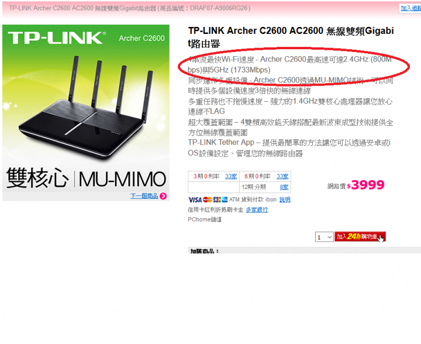The image size is (421, 344).
Task: Click the product title TP-LINK Archer C2600
Action: coord(291,37)
